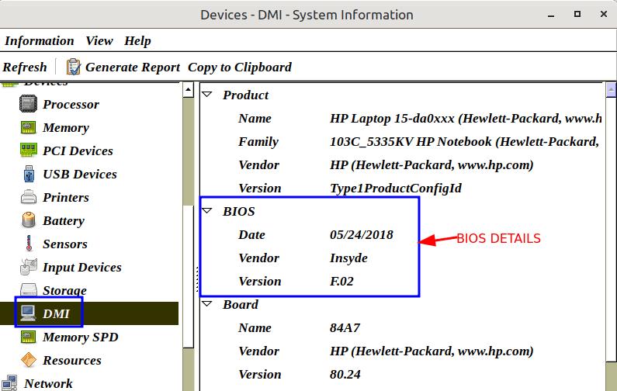Click the Refresh toolbar button
Screen dimensions: 617x391
pos(25,67)
